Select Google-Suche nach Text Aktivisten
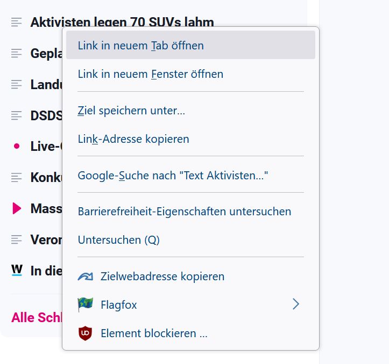The image size is (389, 364). click(173, 176)
